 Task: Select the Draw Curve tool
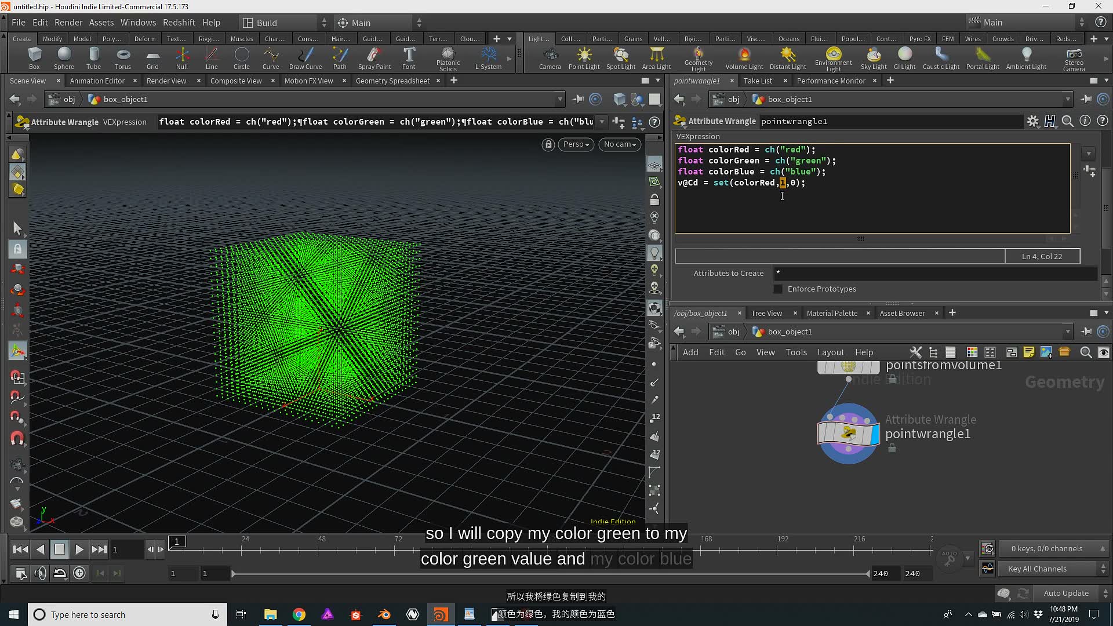[x=305, y=58]
